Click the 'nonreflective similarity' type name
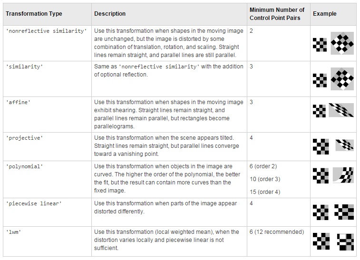Viewport: 360px width, 260px height. 46,31
